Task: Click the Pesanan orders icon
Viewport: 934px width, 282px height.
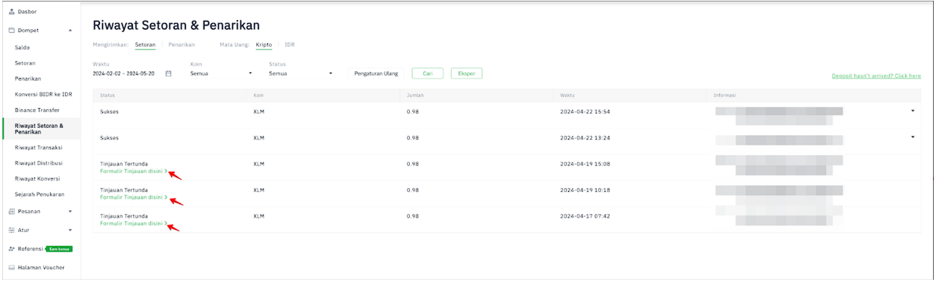Action: [x=11, y=211]
